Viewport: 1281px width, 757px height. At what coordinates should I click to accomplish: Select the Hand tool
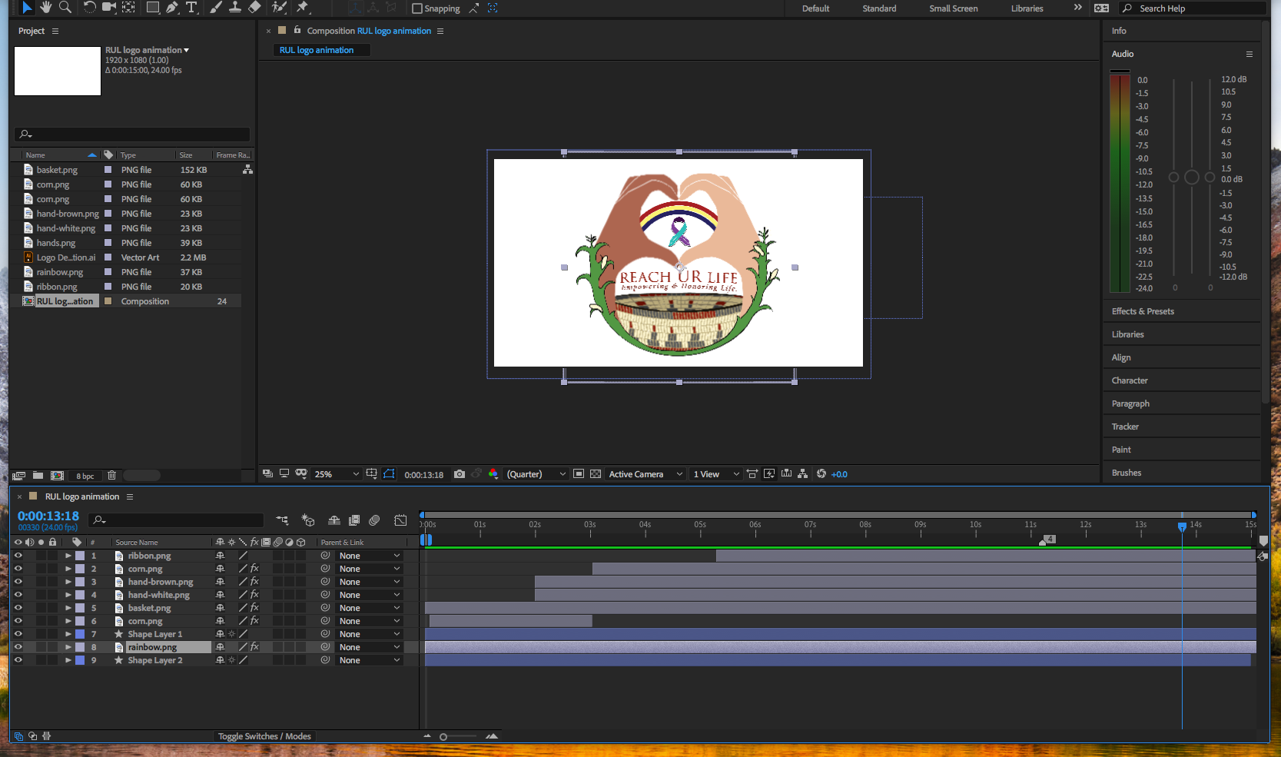point(46,8)
